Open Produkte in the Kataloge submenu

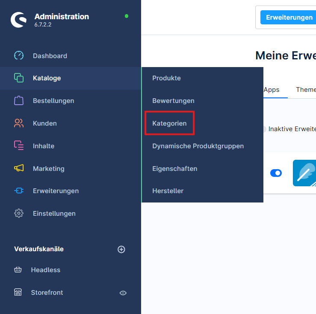click(166, 78)
